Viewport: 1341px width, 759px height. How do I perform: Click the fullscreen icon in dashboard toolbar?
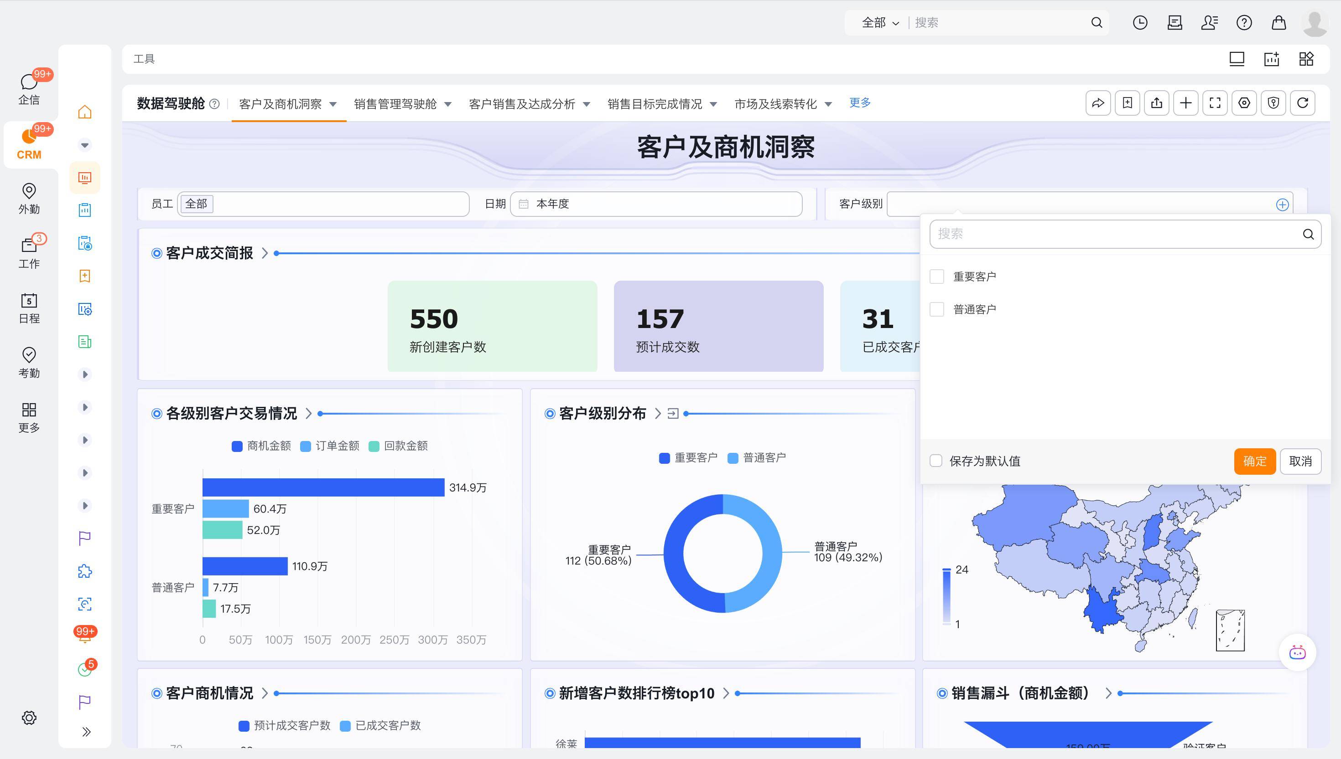(1215, 103)
